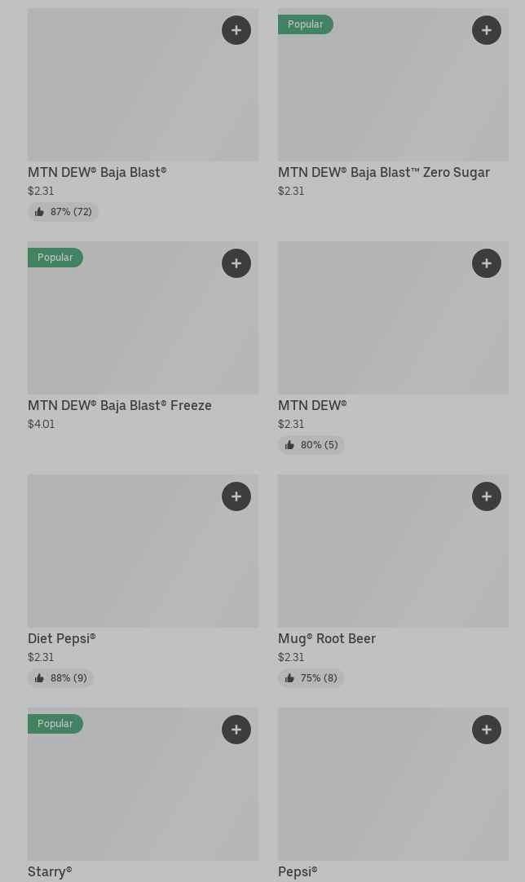Viewport: 525px width, 882px height.
Task: Click the Starry item name
Action: (x=50, y=871)
